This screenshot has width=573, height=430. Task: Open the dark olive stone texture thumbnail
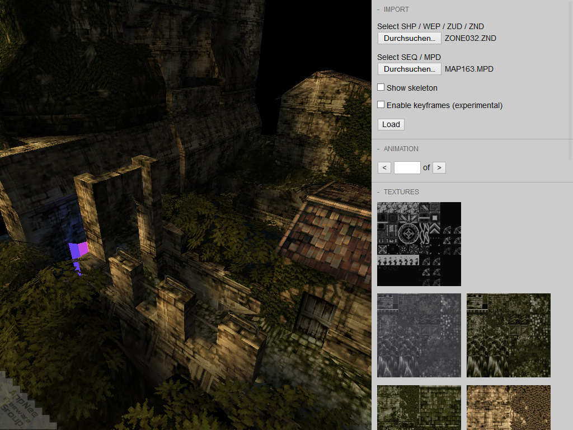pos(509,335)
